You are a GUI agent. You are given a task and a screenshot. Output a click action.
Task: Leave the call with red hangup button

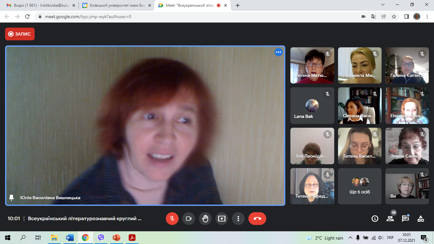point(257,219)
